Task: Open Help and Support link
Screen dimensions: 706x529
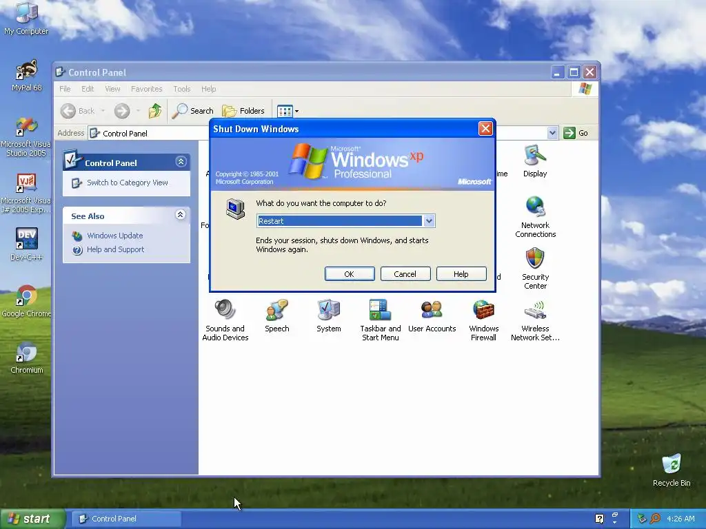Action: coord(115,249)
